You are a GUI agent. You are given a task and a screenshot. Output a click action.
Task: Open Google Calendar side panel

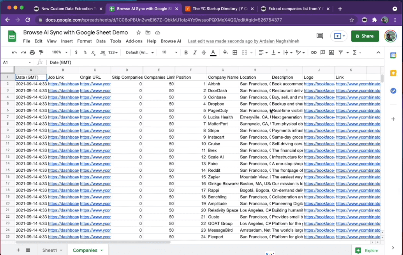[393, 55]
